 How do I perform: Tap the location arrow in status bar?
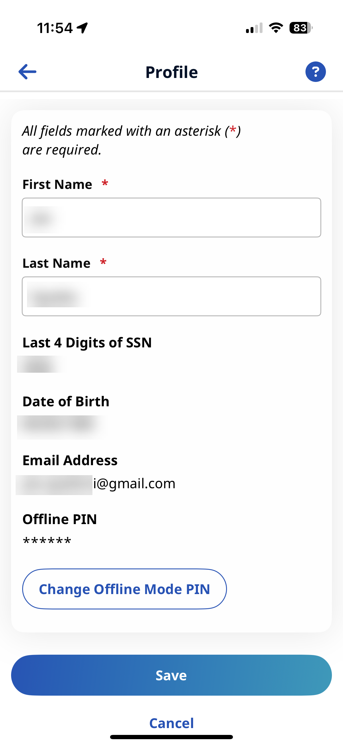tap(82, 28)
